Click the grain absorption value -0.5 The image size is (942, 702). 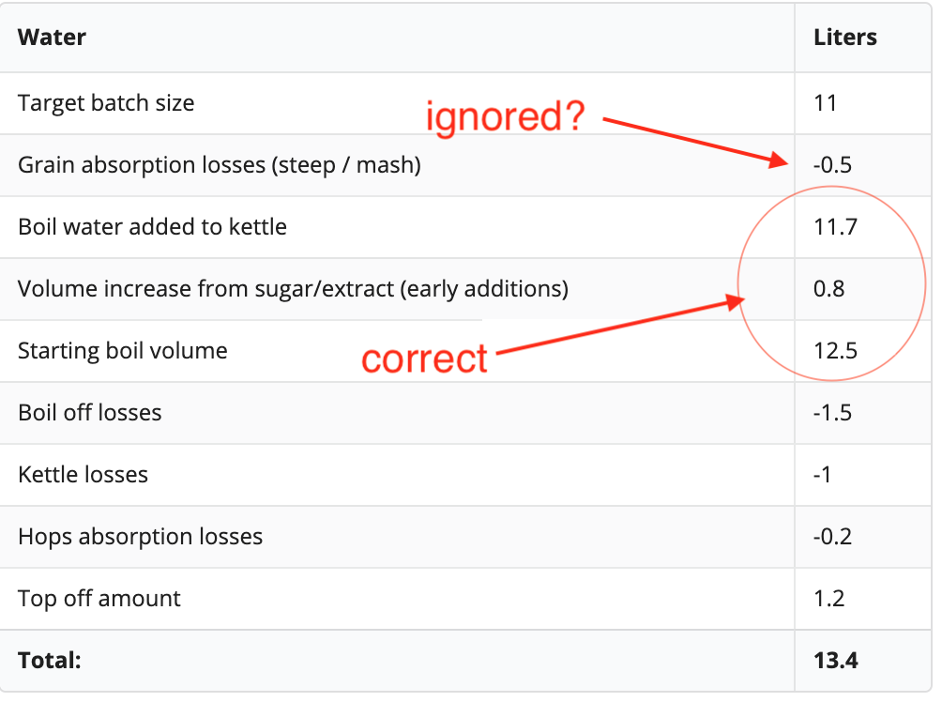[x=832, y=165]
